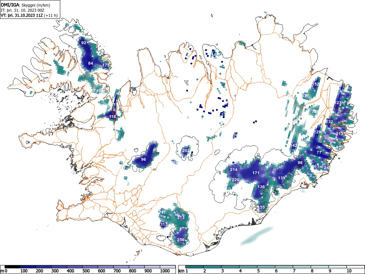Click the white swatch after km 10
The image size is (365, 274).
click(356, 267)
